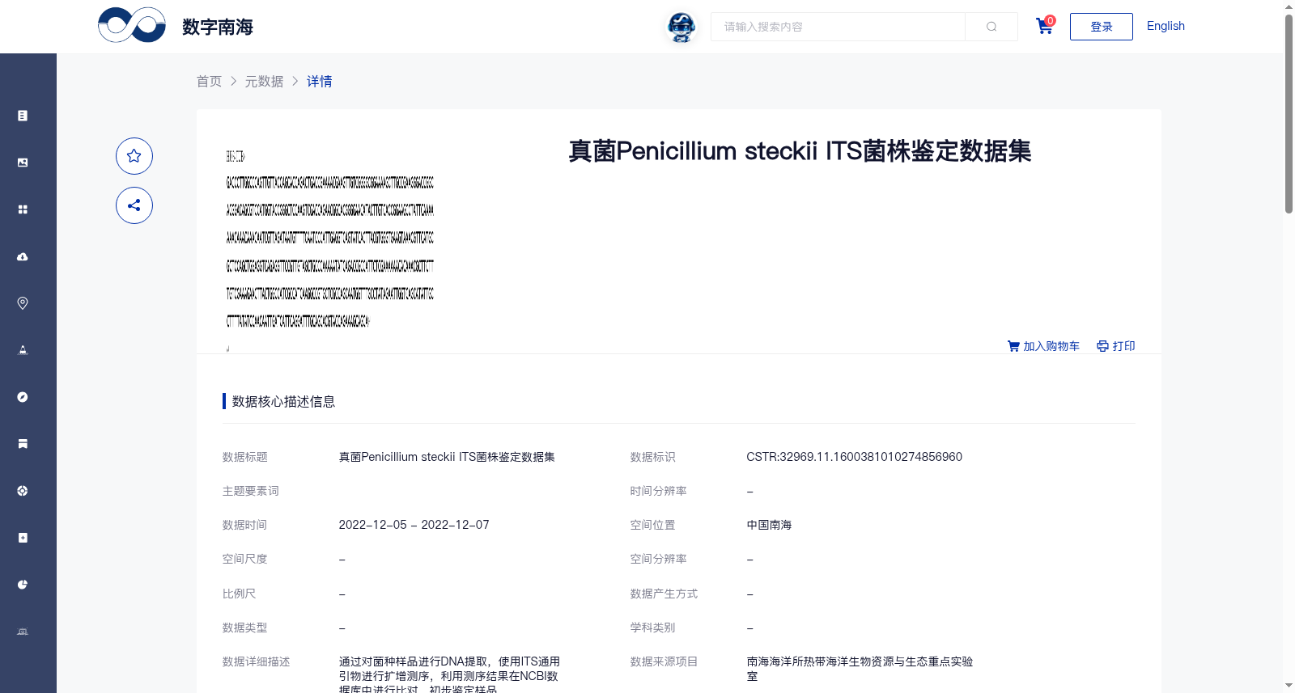
Task: Click the 详情 breadcrumb item
Action: (319, 81)
